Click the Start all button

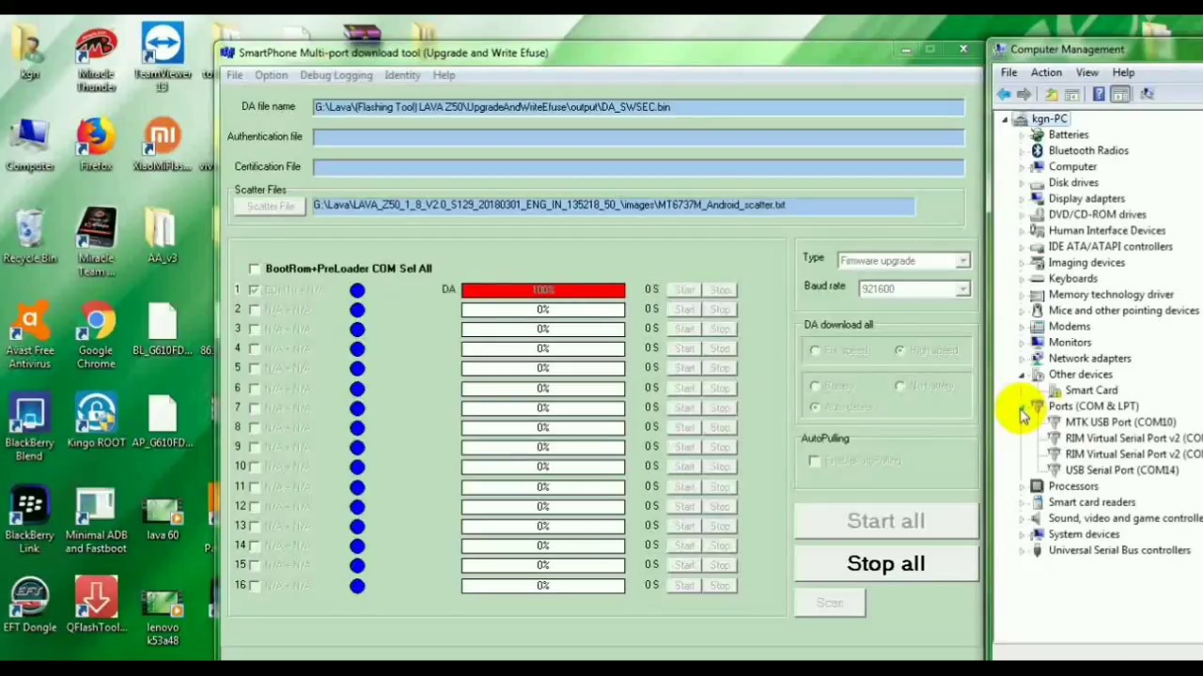(885, 521)
